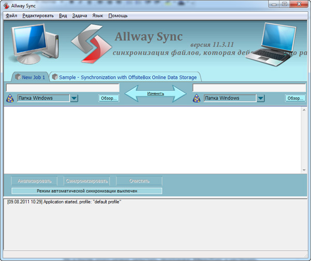
Task: Click the left Обзор browse button
Action: pos(108,99)
